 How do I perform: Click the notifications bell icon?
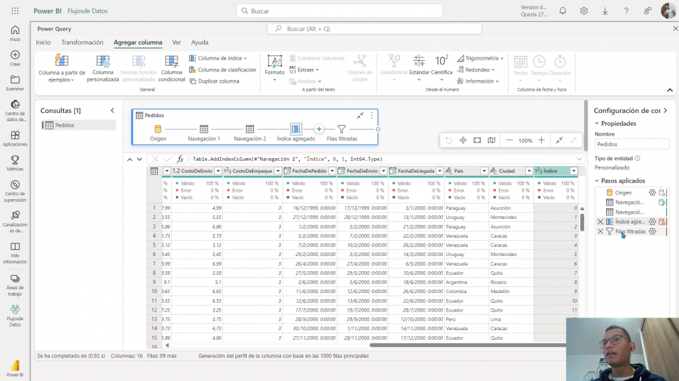point(562,11)
